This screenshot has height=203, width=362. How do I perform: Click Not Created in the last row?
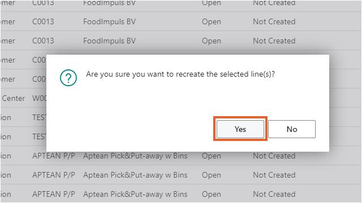coord(274,194)
